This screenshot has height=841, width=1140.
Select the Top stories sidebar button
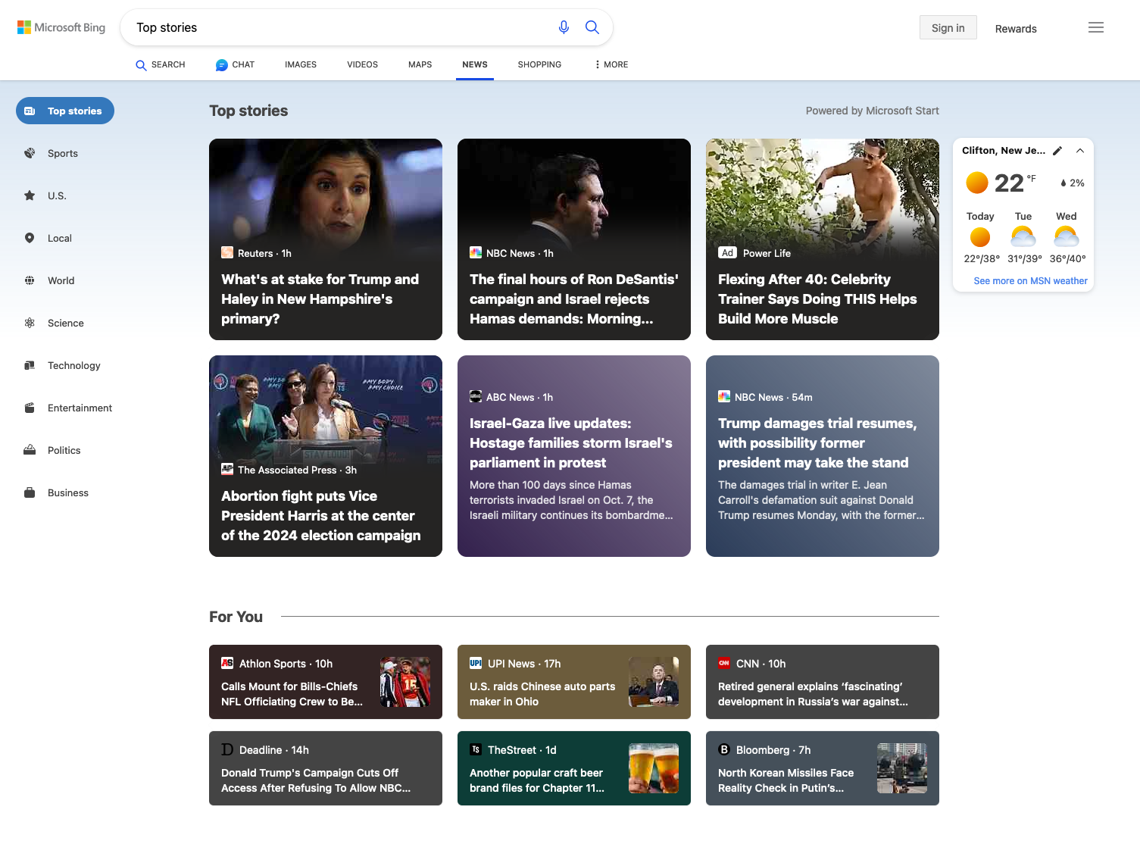(x=65, y=111)
